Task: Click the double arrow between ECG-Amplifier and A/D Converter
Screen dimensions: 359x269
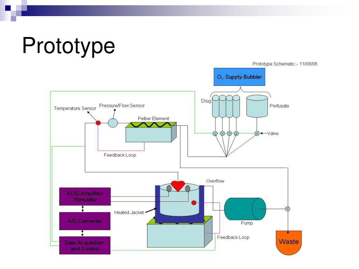Action: coord(83,209)
